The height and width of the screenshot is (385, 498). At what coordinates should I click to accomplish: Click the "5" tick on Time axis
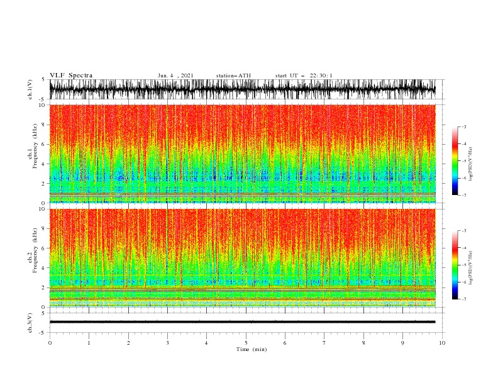click(x=246, y=343)
